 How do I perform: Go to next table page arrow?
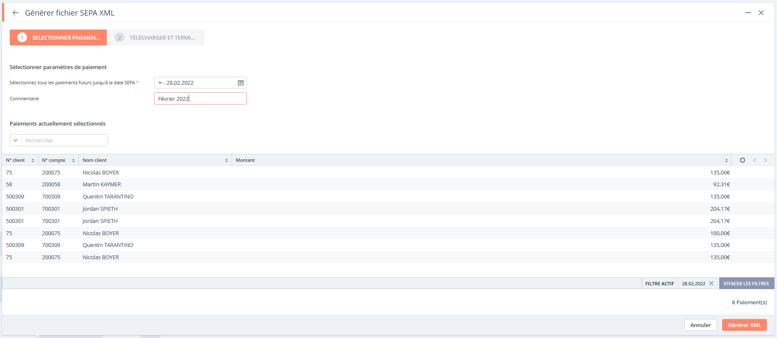pos(765,160)
